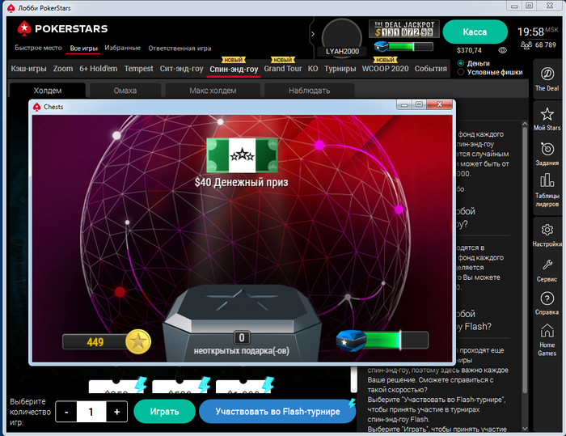Click the right info panel scrollbar

[x=525, y=260]
